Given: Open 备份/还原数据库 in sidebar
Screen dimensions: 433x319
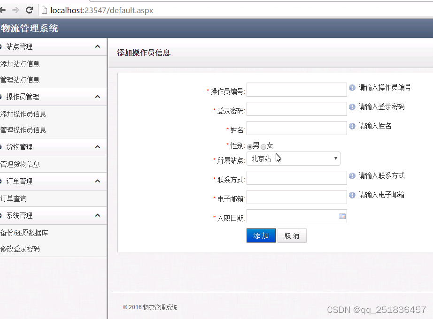Looking at the screenshot, I should tap(24, 233).
